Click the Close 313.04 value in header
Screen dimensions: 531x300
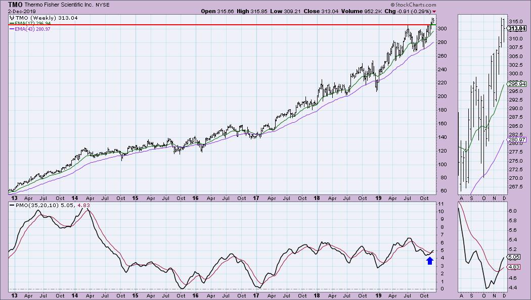point(321,12)
